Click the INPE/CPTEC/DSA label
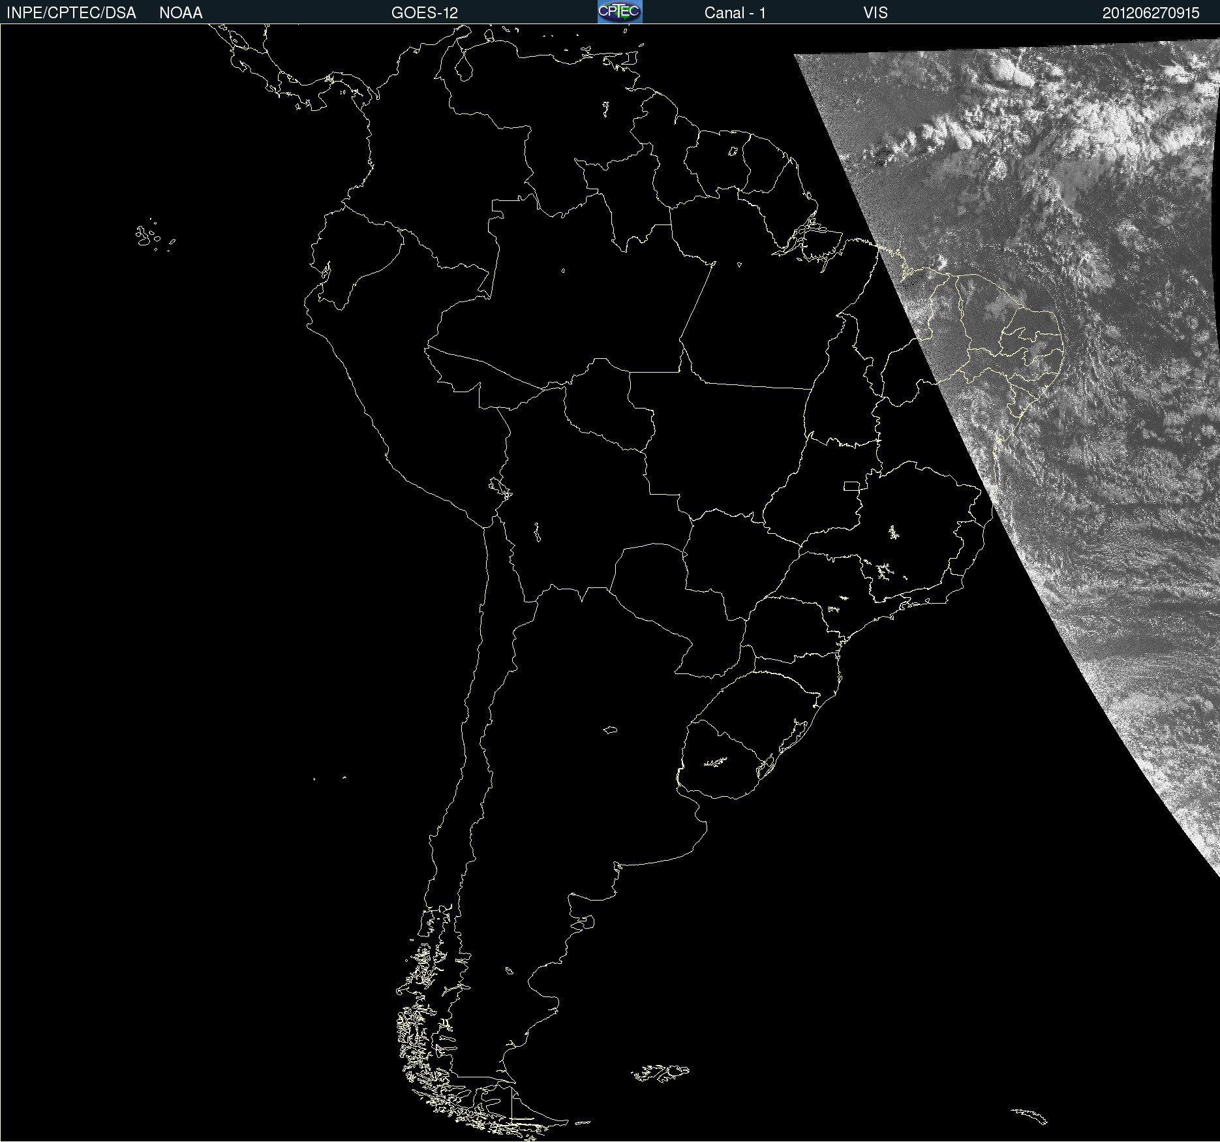1220x1142 pixels. [x=71, y=13]
